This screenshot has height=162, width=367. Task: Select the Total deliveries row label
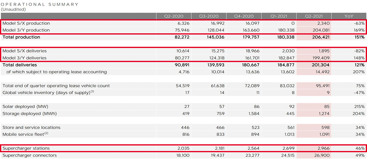click(x=20, y=65)
